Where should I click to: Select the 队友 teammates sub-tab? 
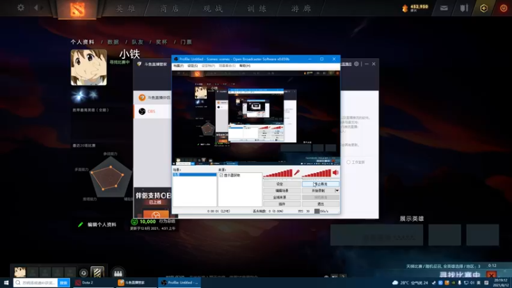pyautogui.click(x=138, y=42)
